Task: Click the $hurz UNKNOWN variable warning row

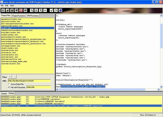Action: 81,103
